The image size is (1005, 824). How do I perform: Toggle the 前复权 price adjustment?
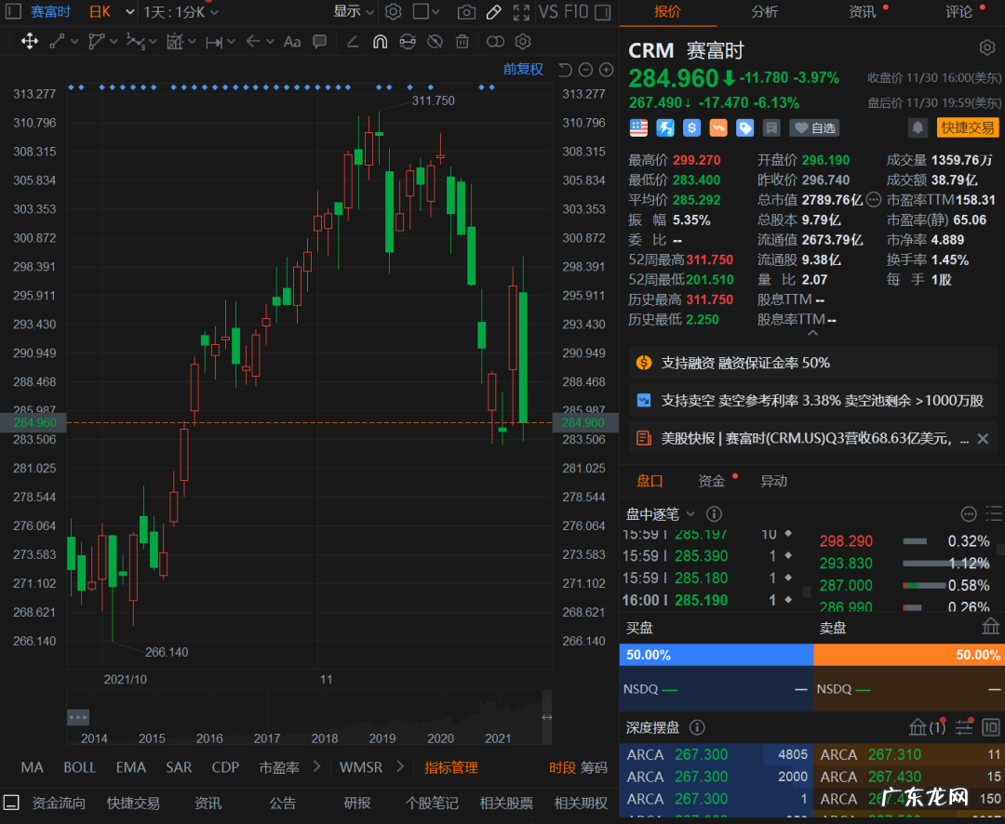523,70
